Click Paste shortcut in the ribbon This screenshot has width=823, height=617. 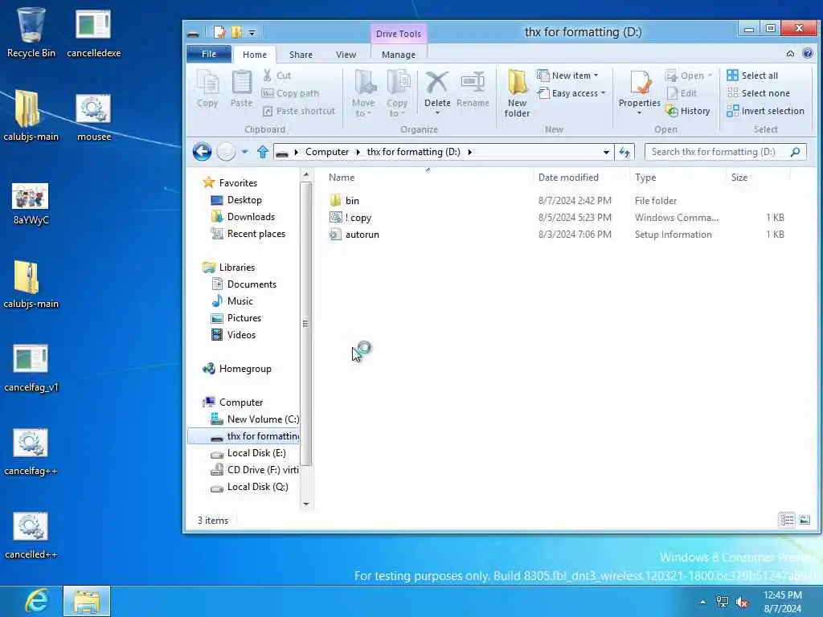click(298, 111)
